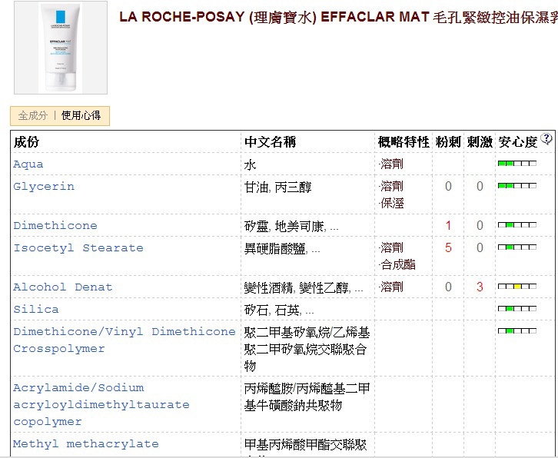This screenshot has height=458, width=558.
Task: Click the Alcohol Denat yellow safety bar
Action: [517, 287]
